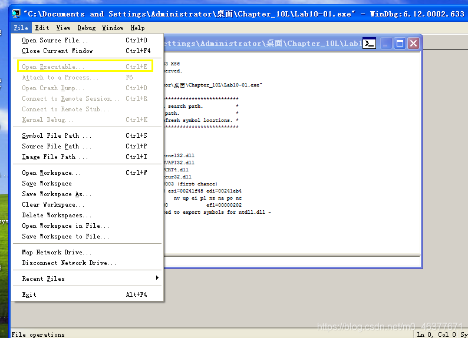
Task: Choose Connect to Remote Stub entry
Action: point(87,109)
